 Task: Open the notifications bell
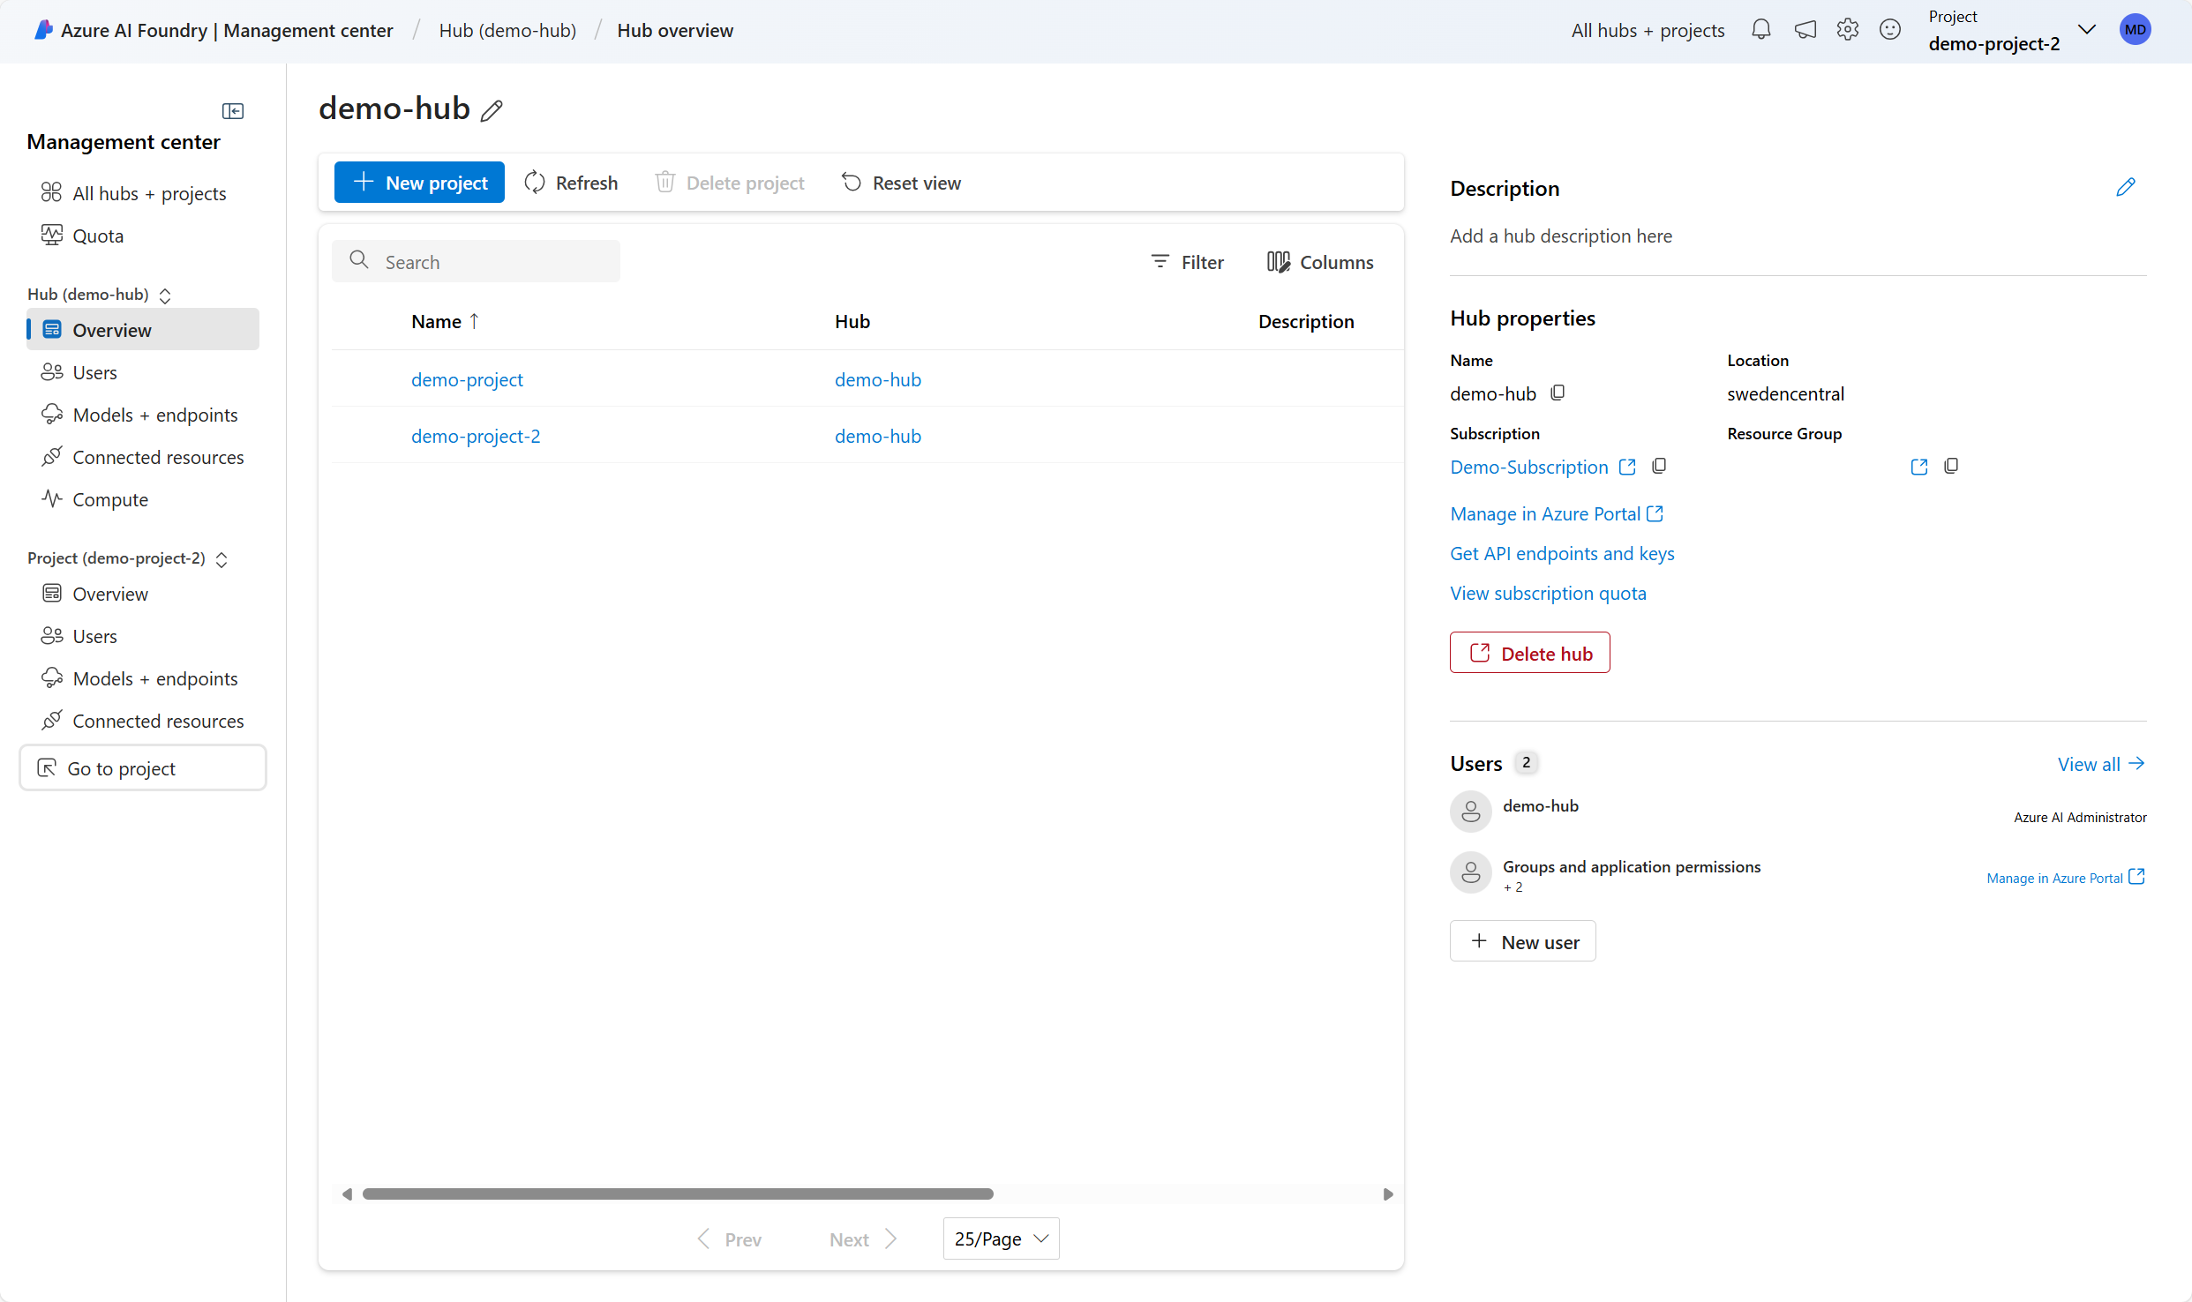1760,30
